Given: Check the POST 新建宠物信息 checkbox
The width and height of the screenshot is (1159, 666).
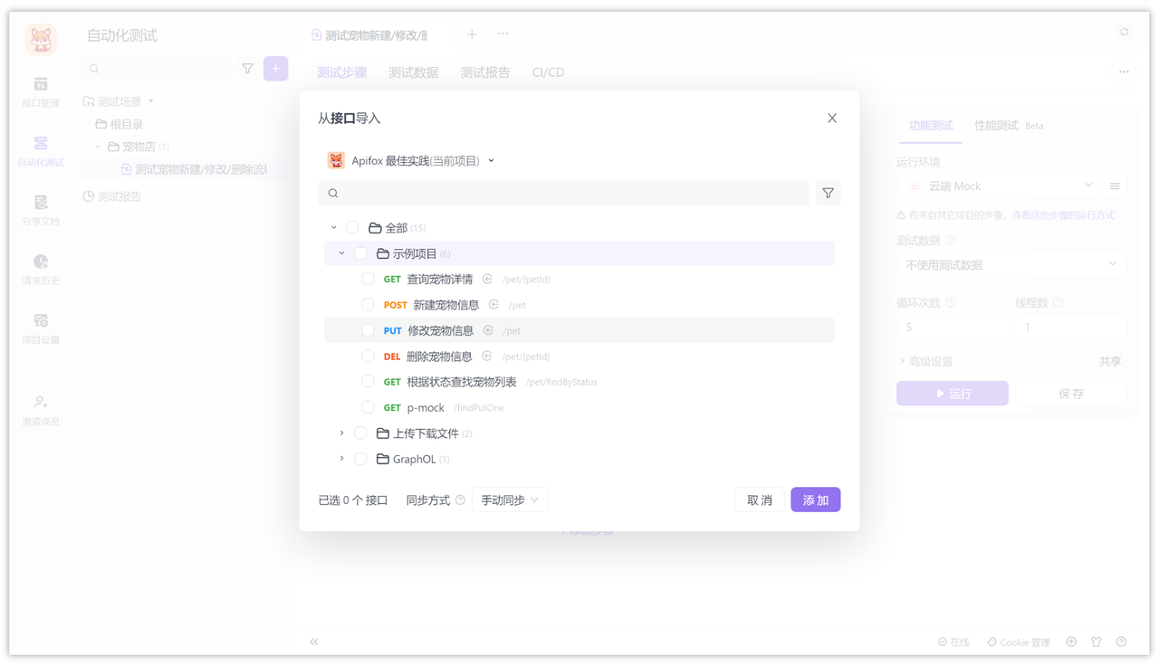Looking at the screenshot, I should (x=368, y=305).
